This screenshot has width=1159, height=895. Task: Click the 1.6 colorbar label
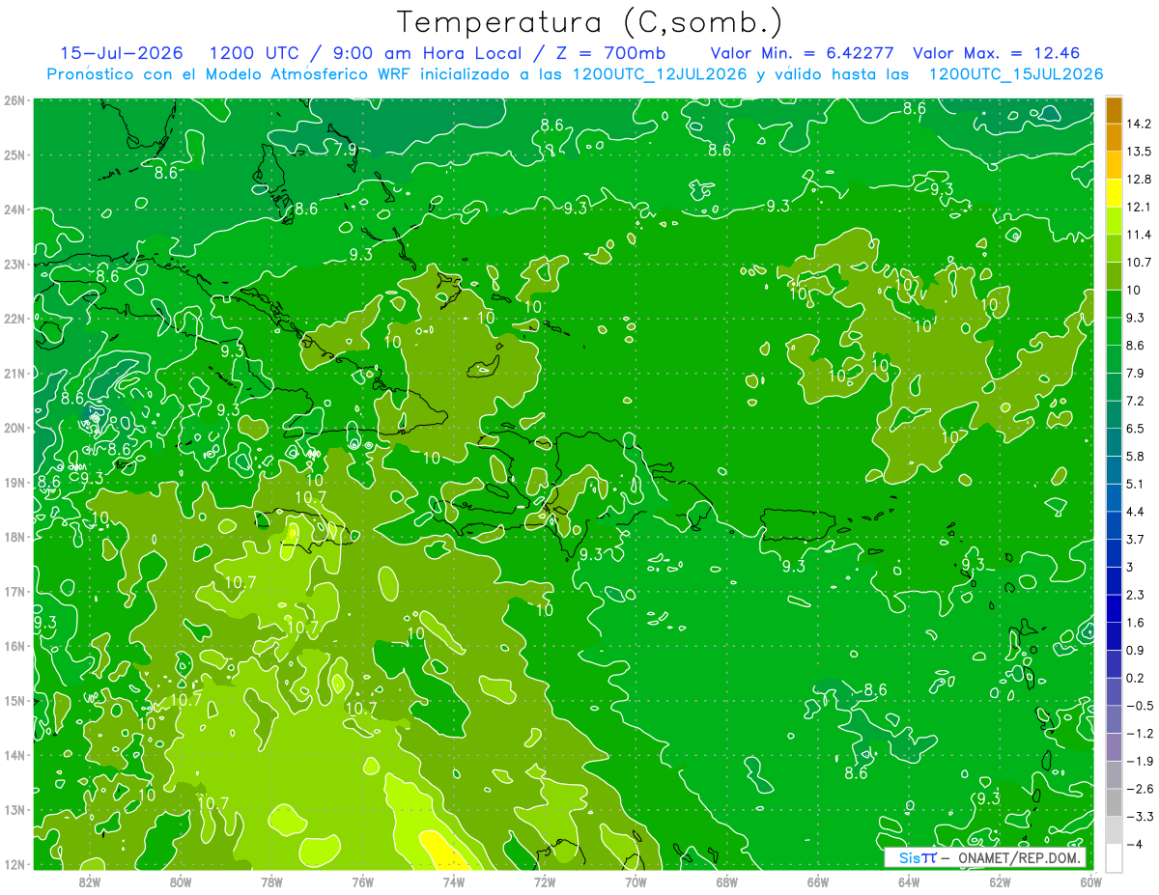pyautogui.click(x=1134, y=623)
